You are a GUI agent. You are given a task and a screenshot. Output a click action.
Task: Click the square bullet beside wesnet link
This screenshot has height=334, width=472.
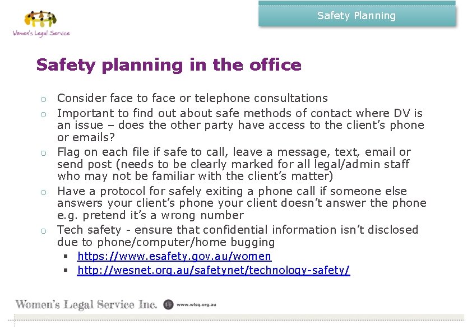(x=66, y=271)
